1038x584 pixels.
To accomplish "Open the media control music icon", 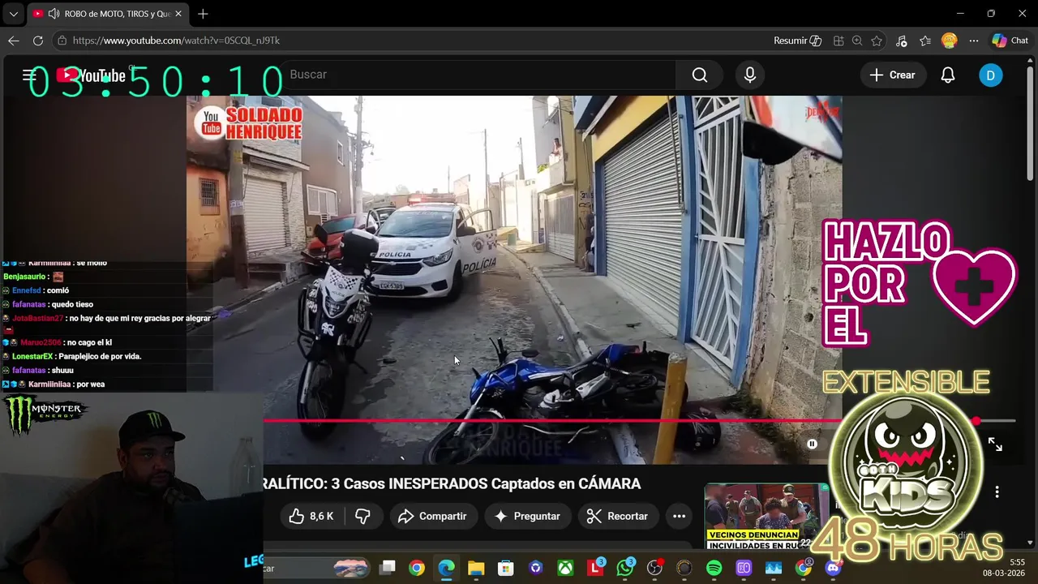I will 901,41.
